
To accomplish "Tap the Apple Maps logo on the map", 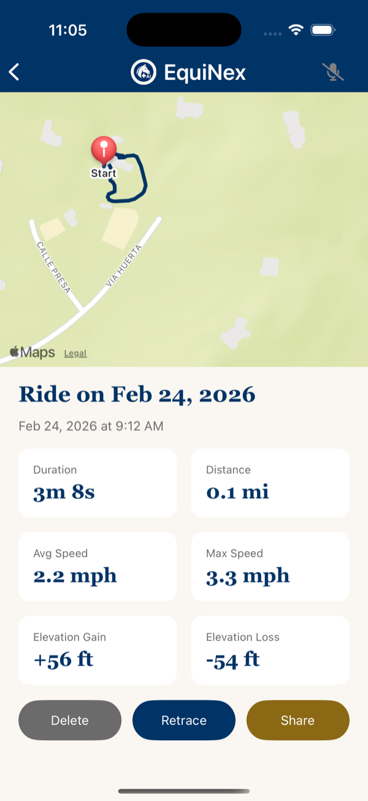I will (31, 352).
